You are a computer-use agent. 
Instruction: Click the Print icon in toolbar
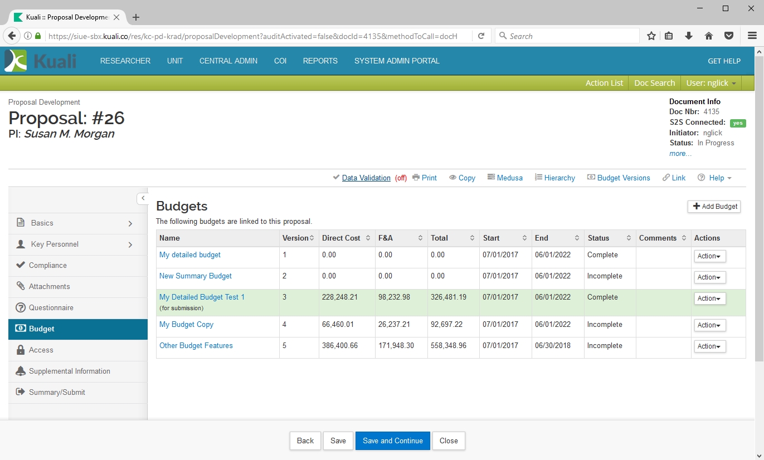click(x=416, y=178)
